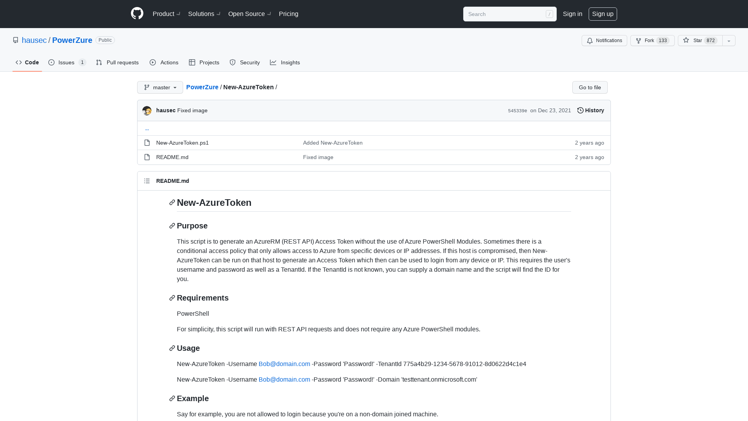
Task: Click the file icon beside README.md row
Action: (147, 157)
